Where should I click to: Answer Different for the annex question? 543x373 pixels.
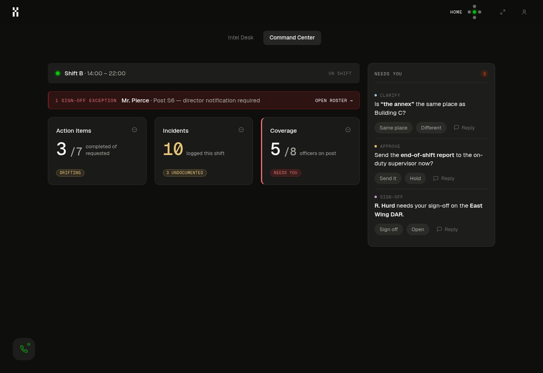point(431,128)
